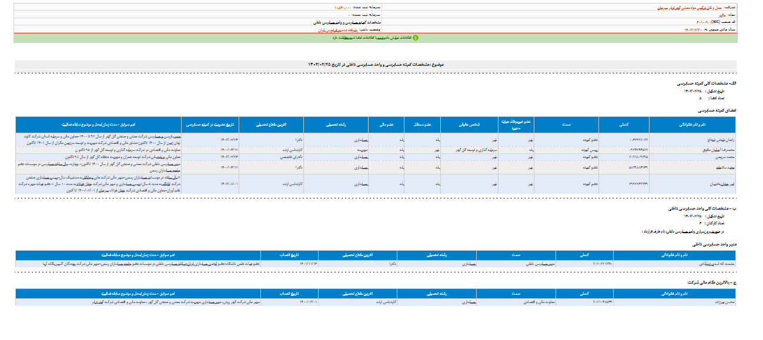Select the مدیر حسابرسی داخلی position cell
Viewport: 763px width, 340px height.
click(x=517, y=264)
